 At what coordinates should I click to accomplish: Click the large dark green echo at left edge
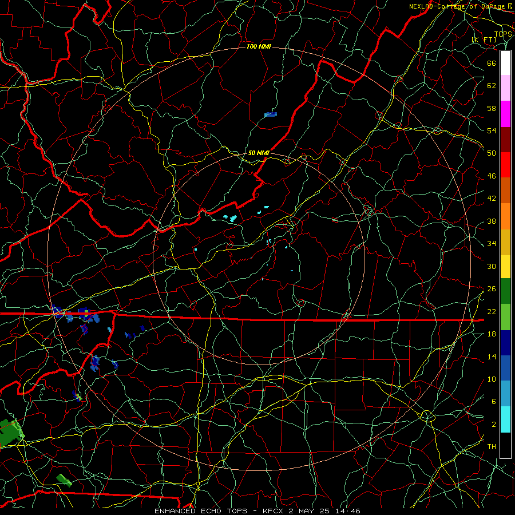point(11,432)
